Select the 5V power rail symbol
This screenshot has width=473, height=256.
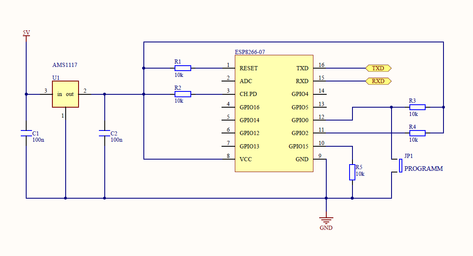coord(26,36)
